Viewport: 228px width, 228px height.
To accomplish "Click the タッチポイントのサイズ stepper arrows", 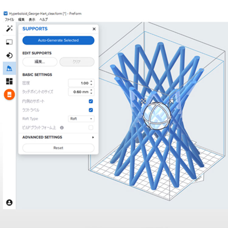I will (92, 92).
